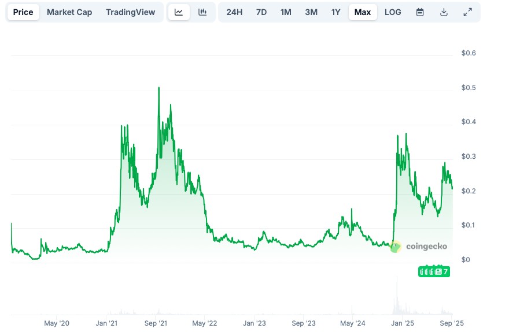Image resolution: width=520 pixels, height=332 pixels.
Task: Click the $0.4 price axis label
Action: 469,122
